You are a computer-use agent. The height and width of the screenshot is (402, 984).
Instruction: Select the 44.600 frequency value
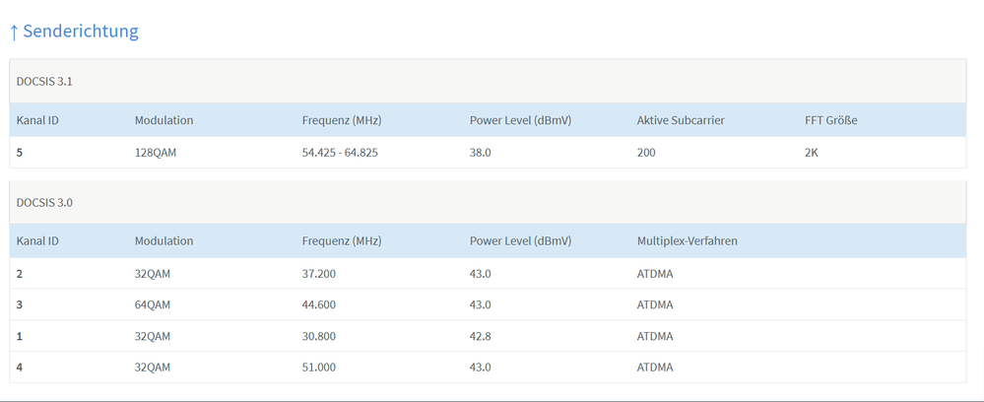321,304
